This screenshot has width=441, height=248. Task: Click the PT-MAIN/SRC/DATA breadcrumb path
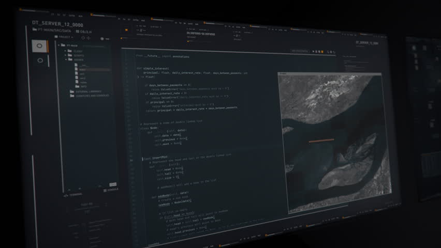click(x=52, y=30)
